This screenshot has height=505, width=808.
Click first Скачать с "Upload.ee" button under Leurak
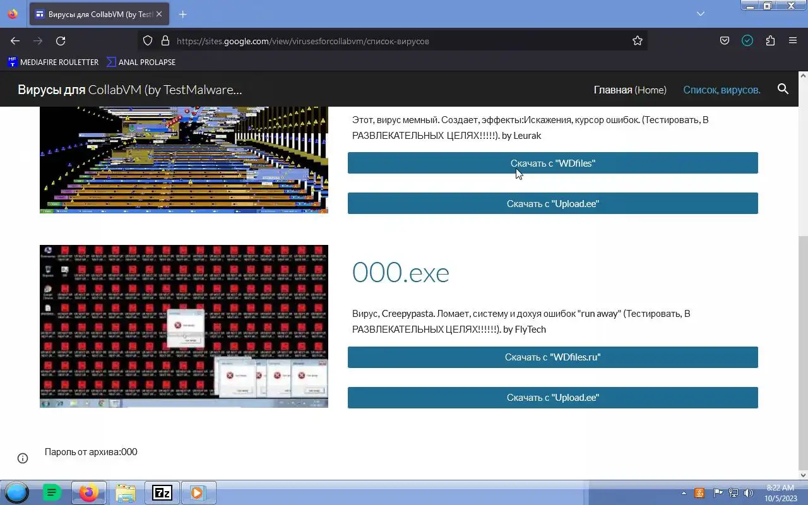(553, 203)
